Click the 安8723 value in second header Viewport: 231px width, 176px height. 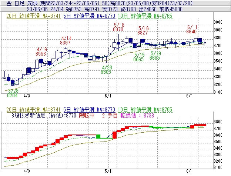110,9
